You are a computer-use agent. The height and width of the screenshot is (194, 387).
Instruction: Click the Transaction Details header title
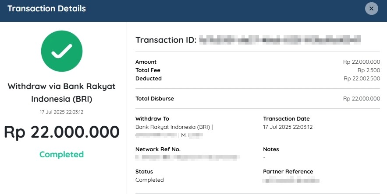point(46,9)
